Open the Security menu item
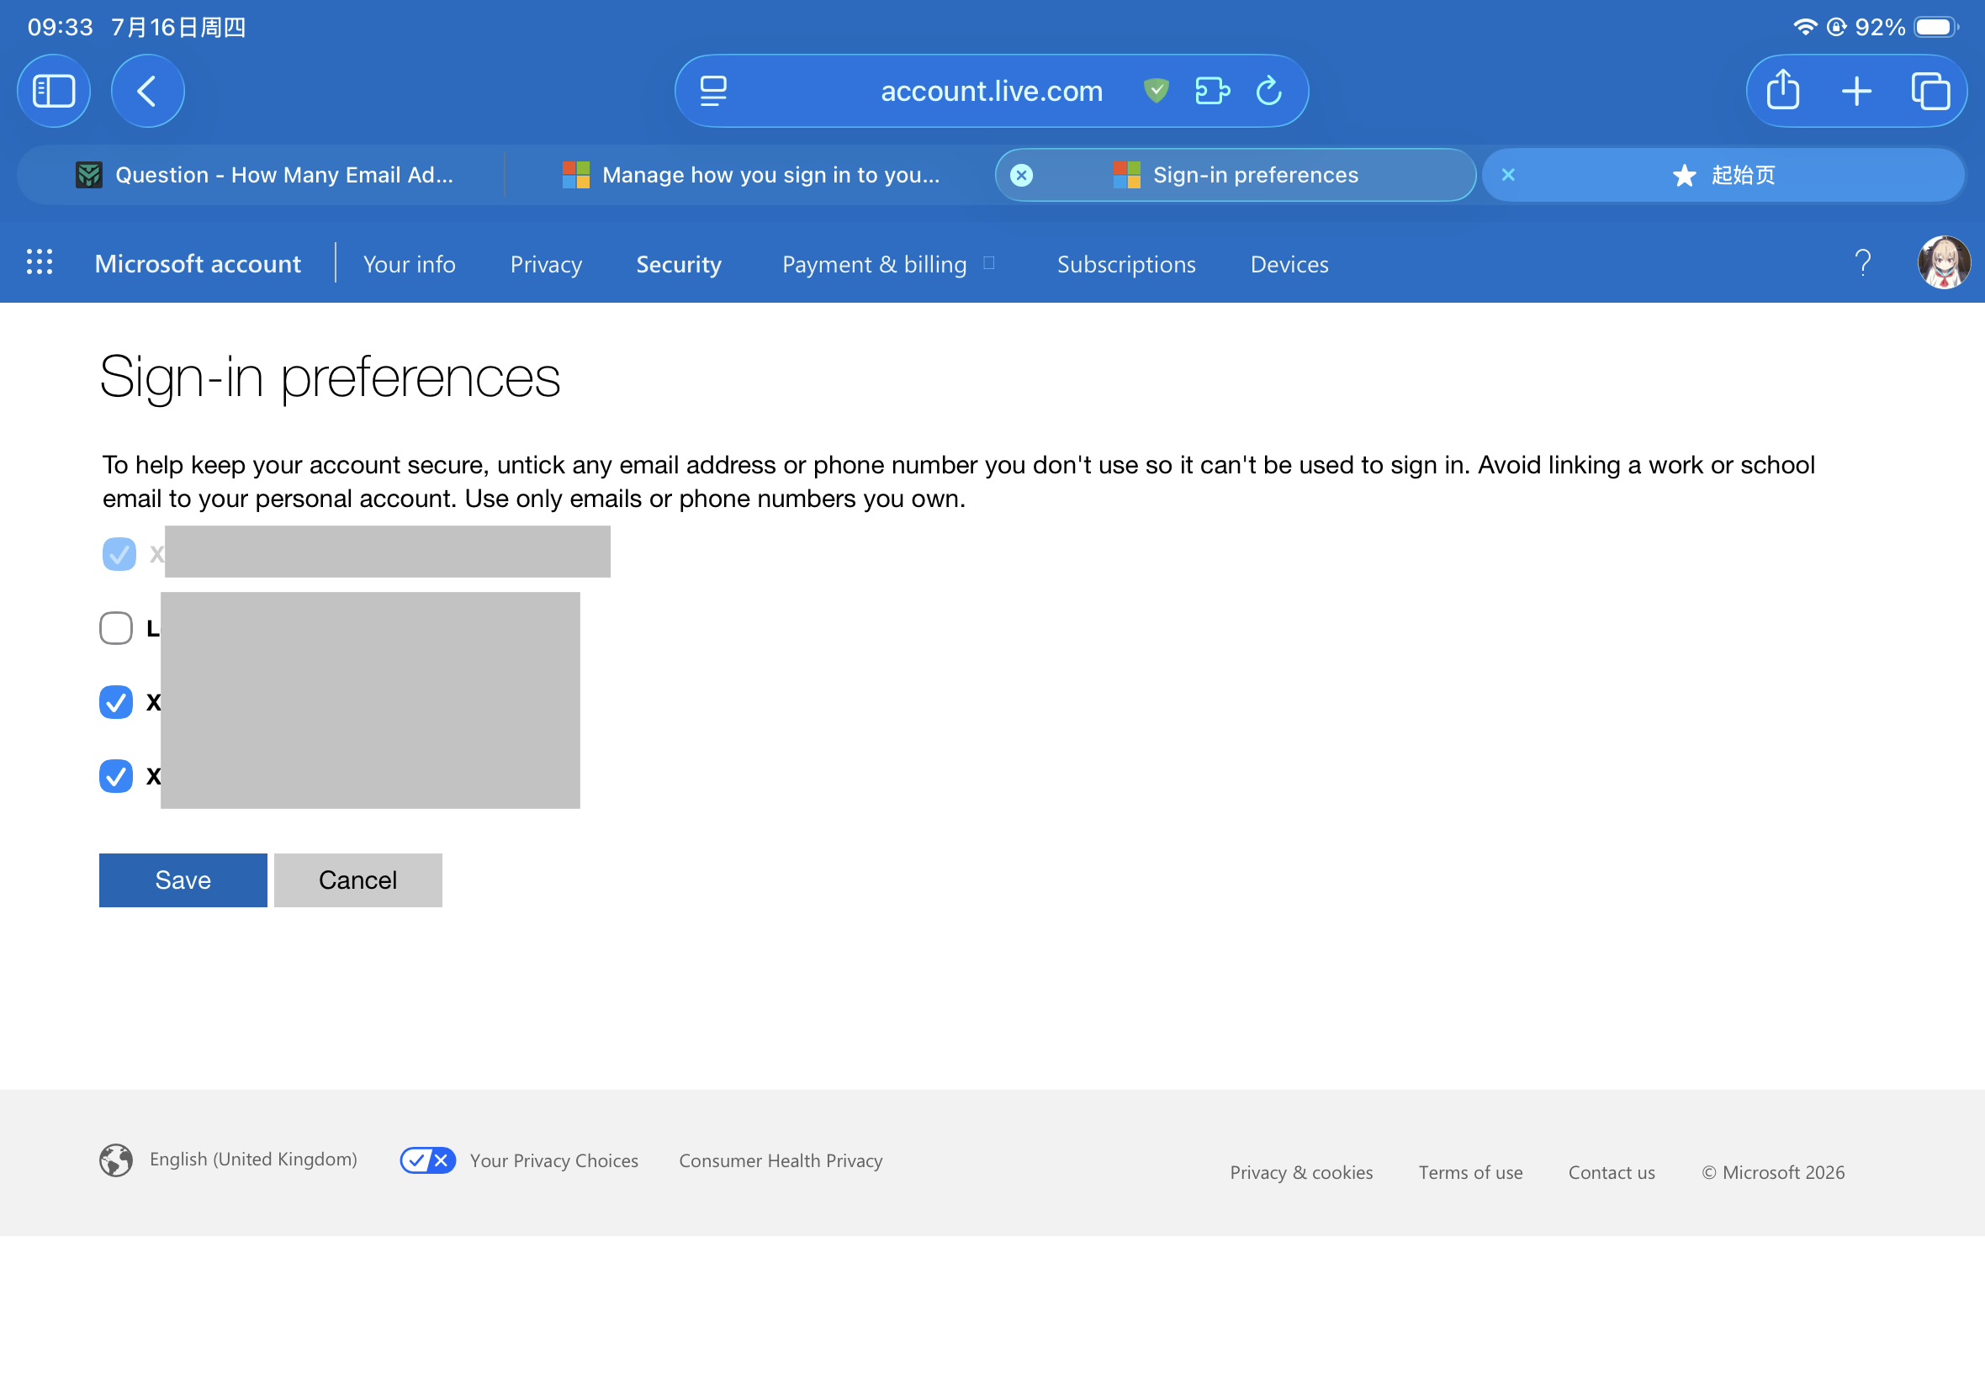Viewport: 1985px width, 1379px height. pyautogui.click(x=679, y=263)
